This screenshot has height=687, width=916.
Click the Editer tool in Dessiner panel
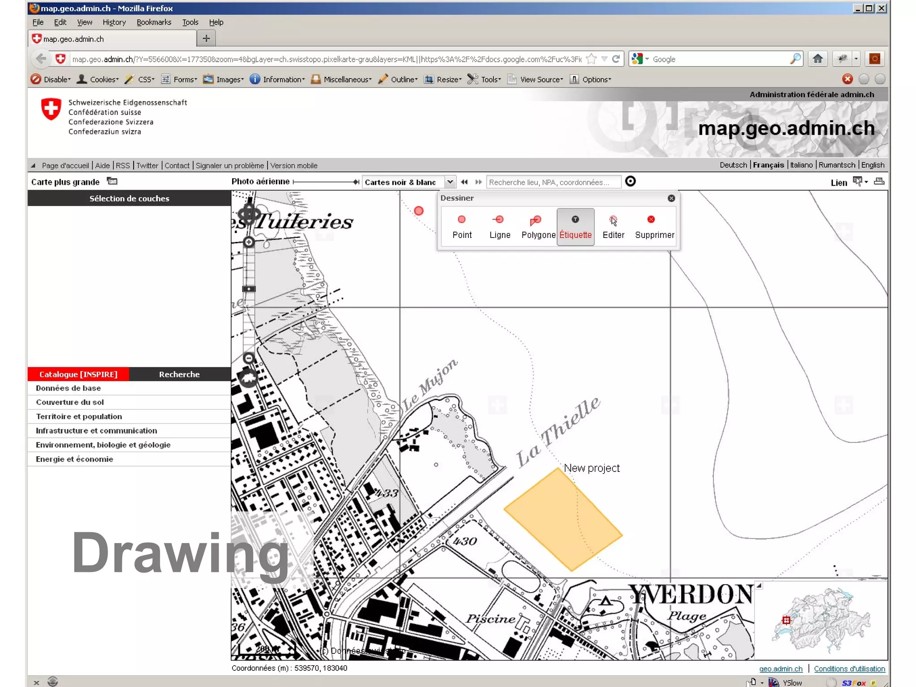point(613,226)
